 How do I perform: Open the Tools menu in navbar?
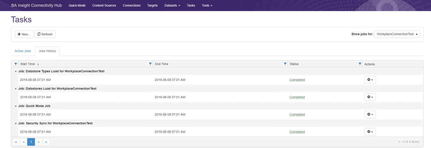pos(207,6)
